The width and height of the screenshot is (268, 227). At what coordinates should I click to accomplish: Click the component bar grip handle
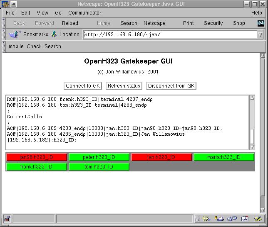(x=197, y=219)
